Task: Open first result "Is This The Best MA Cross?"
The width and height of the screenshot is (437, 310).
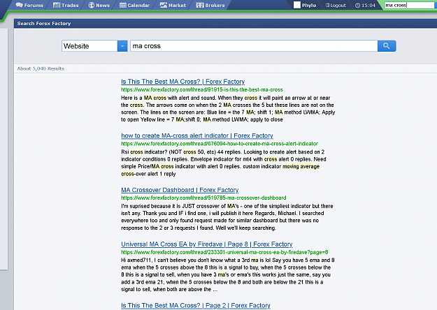Action: tap(182, 82)
